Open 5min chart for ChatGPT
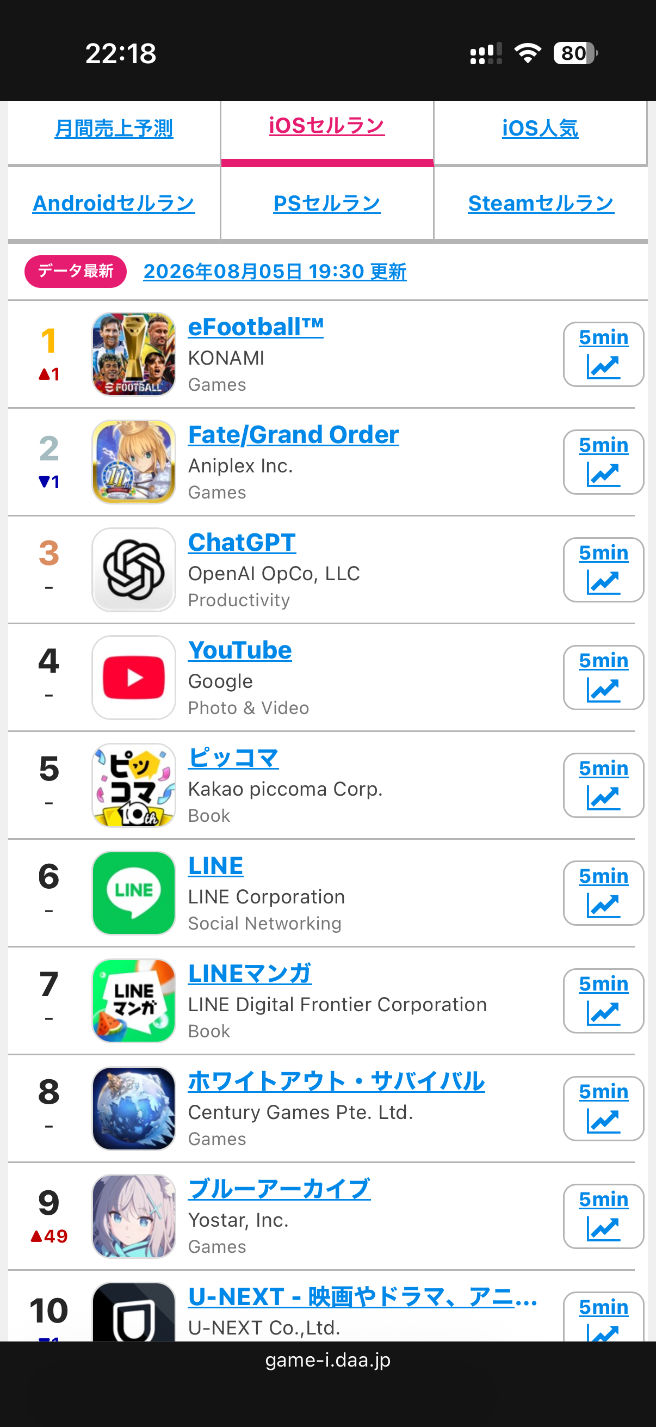Image resolution: width=656 pixels, height=1427 pixels. pos(603,570)
